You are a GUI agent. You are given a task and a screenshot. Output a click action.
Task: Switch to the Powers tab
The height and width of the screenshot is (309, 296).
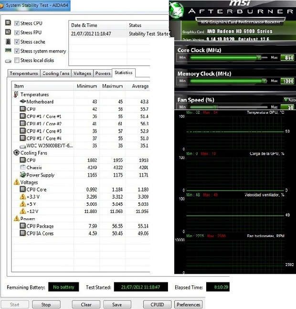103,73
